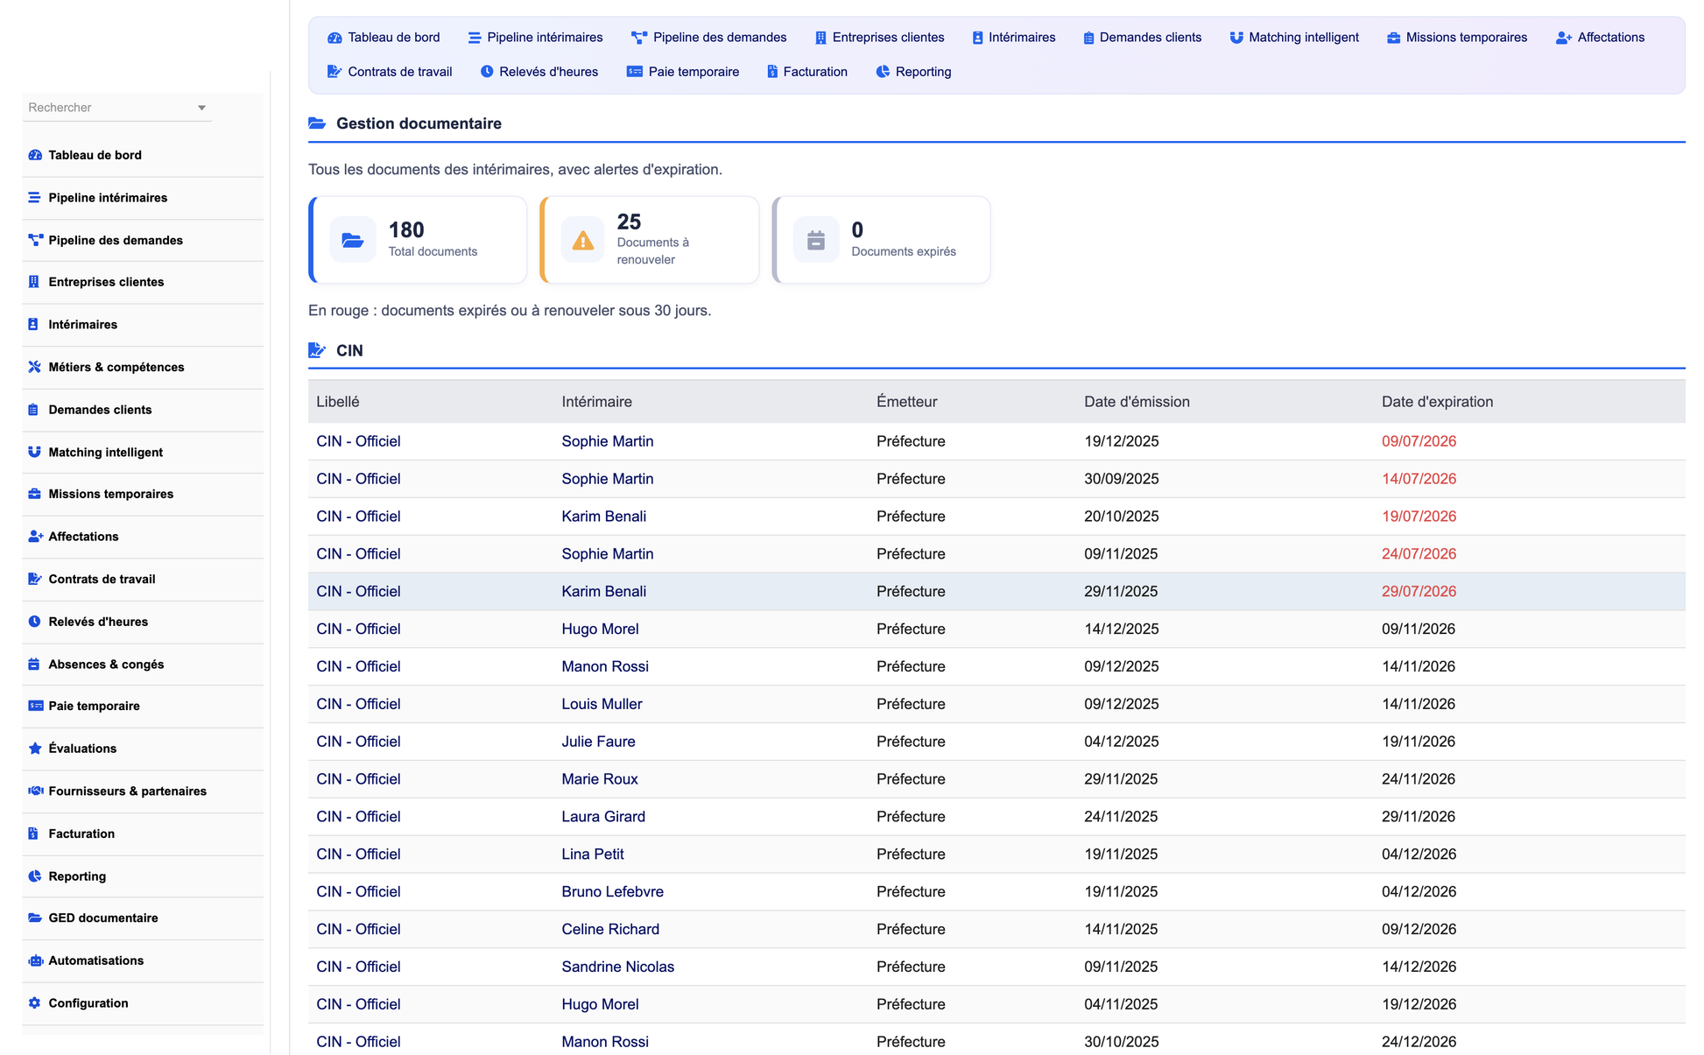Open Hugo Morel in row expiring 09/11/2026
The width and height of the screenshot is (1704, 1055).
tap(600, 629)
